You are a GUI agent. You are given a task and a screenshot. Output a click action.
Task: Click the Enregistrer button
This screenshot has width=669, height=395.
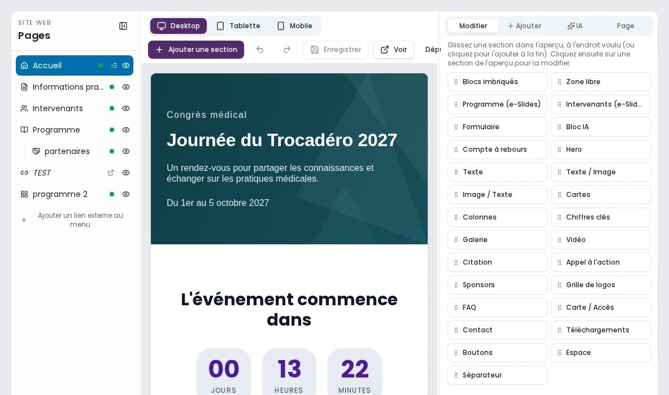(x=336, y=50)
